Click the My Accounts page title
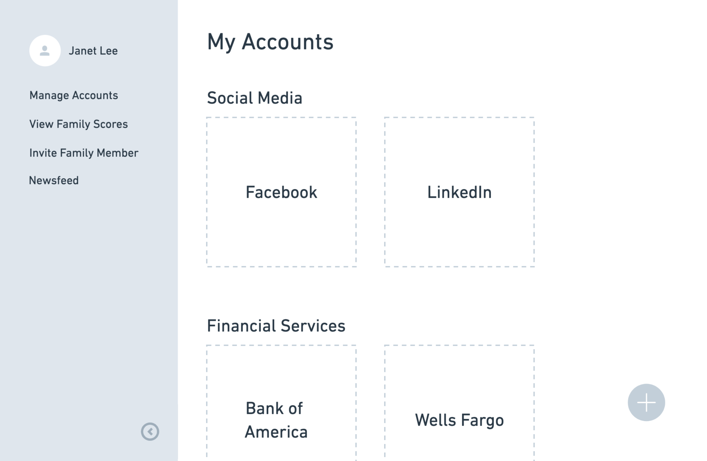Screen dimensions: 707x461 tap(270, 42)
